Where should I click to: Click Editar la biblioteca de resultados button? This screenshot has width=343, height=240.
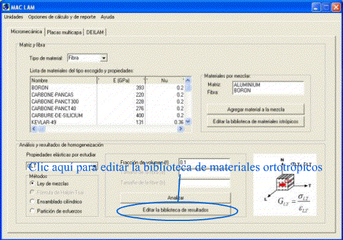pyautogui.click(x=175, y=210)
